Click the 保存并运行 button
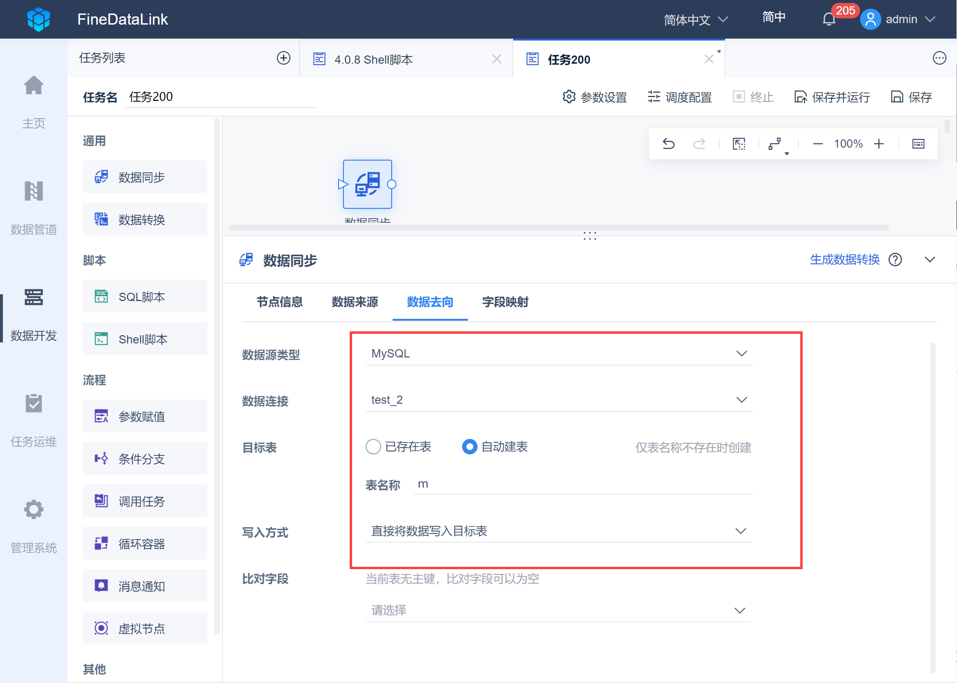Image resolution: width=957 pixels, height=683 pixels. point(832,97)
